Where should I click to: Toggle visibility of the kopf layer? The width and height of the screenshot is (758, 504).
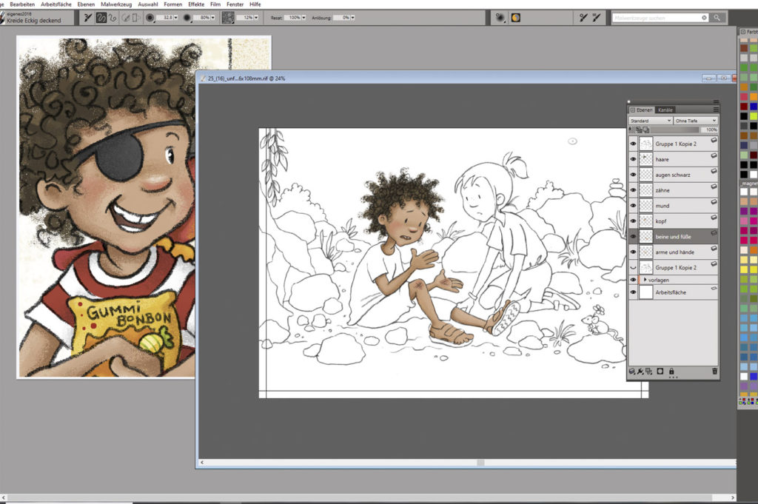point(633,221)
